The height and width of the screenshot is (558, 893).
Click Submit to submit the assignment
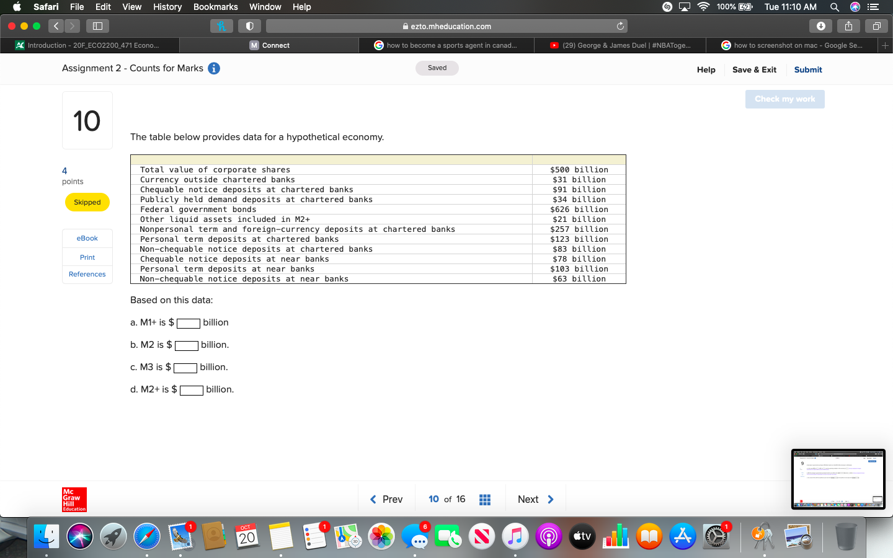[x=807, y=69]
